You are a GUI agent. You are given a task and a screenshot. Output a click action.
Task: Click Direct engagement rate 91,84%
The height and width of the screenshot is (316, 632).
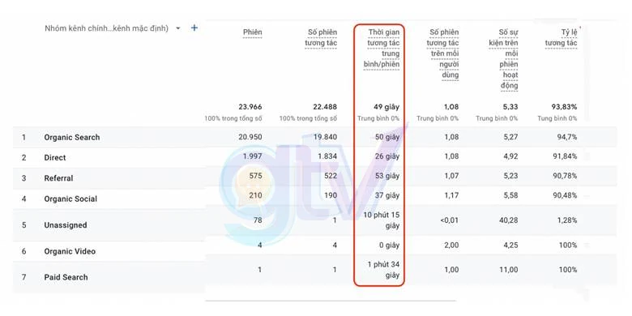(x=565, y=156)
